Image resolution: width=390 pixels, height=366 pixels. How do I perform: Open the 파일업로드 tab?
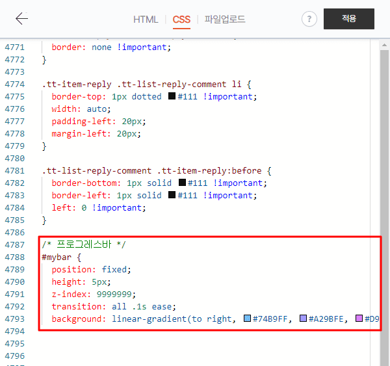pyautogui.click(x=225, y=20)
